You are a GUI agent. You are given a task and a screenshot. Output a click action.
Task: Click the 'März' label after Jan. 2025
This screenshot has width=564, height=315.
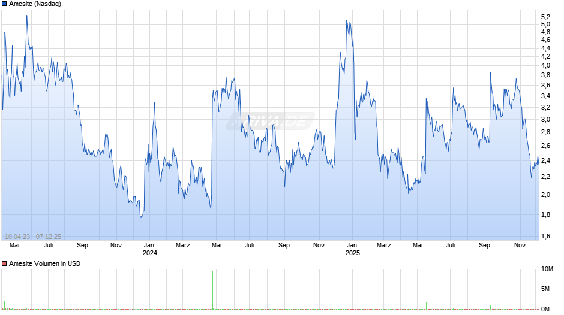click(384, 246)
